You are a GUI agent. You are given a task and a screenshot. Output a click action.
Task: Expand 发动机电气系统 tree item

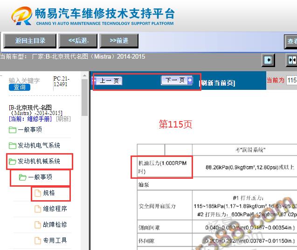39,145
